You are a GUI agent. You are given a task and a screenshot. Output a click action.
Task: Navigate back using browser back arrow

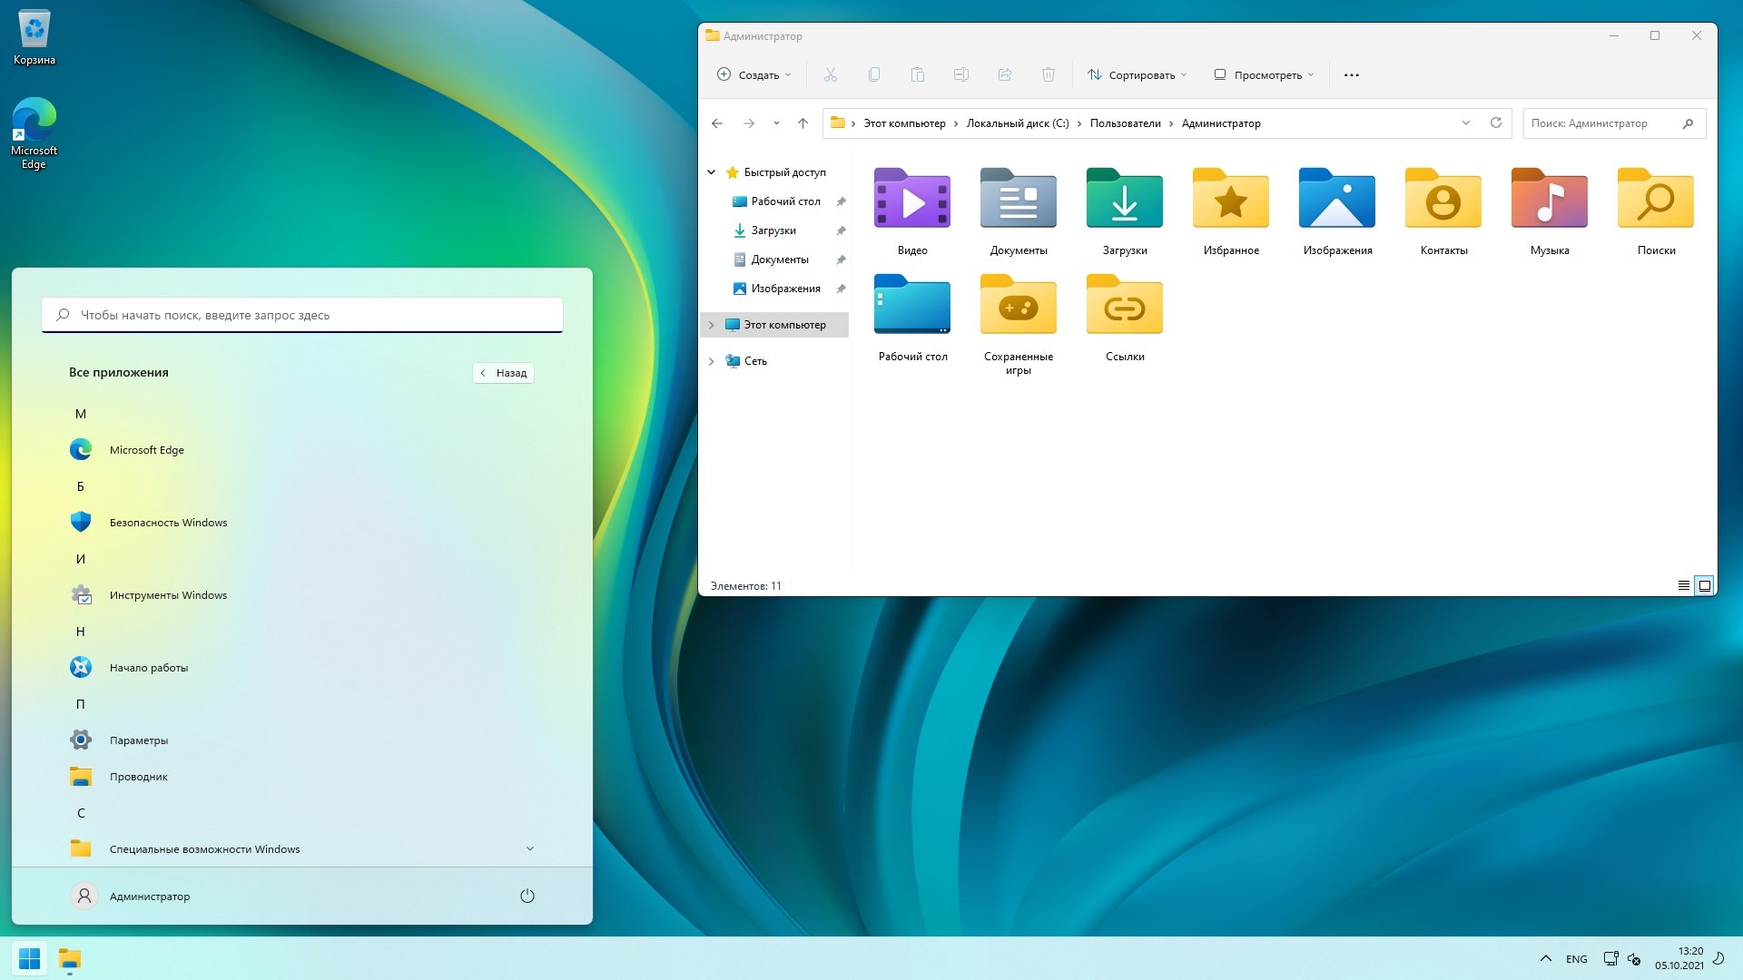[716, 123]
